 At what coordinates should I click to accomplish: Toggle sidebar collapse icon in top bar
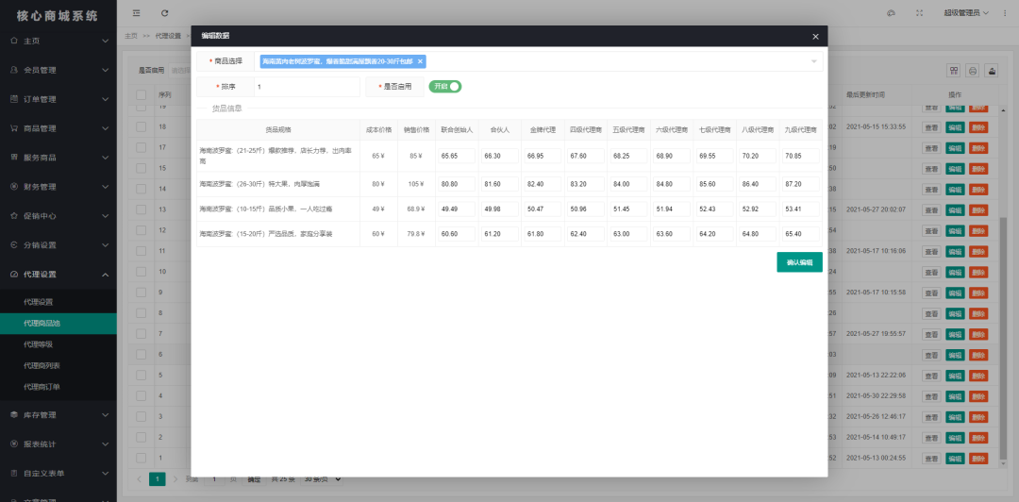pos(136,13)
